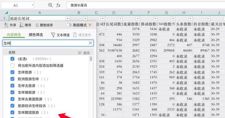Open the filter dropdown in column G
The image size is (225, 118).
(173, 18)
